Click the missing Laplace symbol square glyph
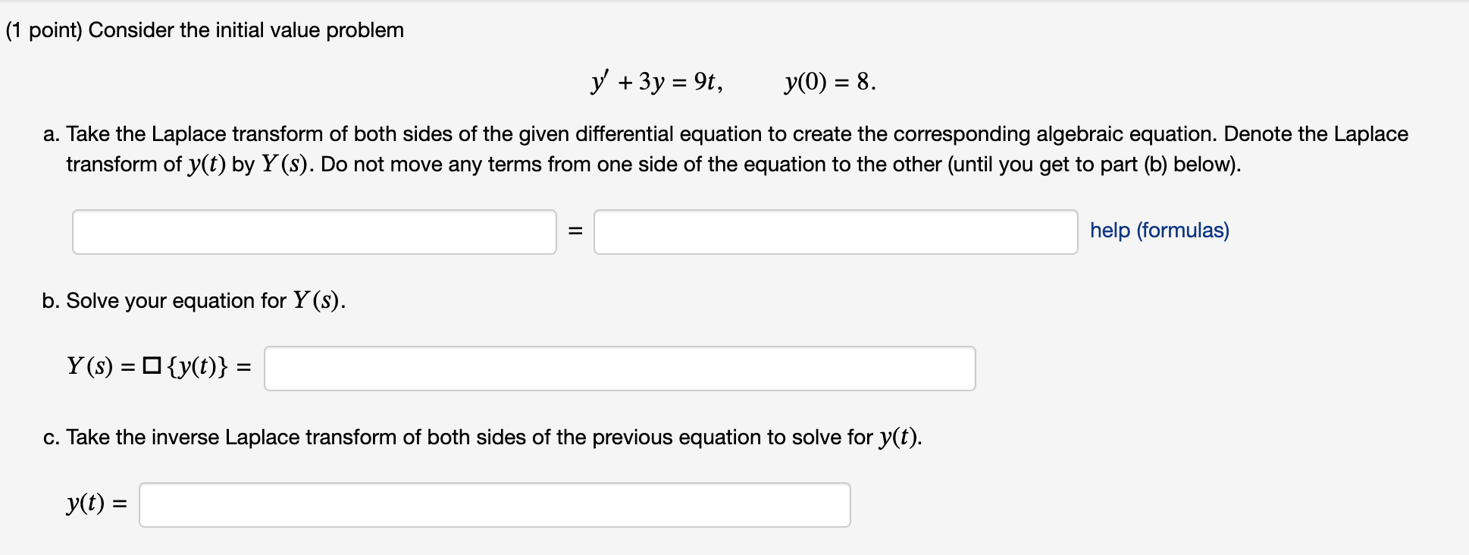1469x555 pixels. (152, 367)
